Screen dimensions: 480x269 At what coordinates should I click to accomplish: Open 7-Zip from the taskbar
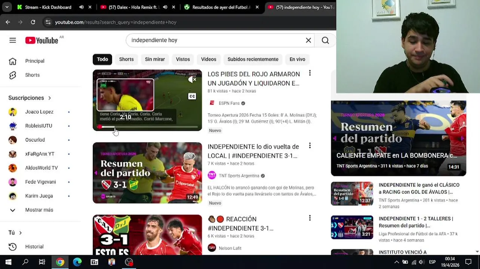point(94,262)
